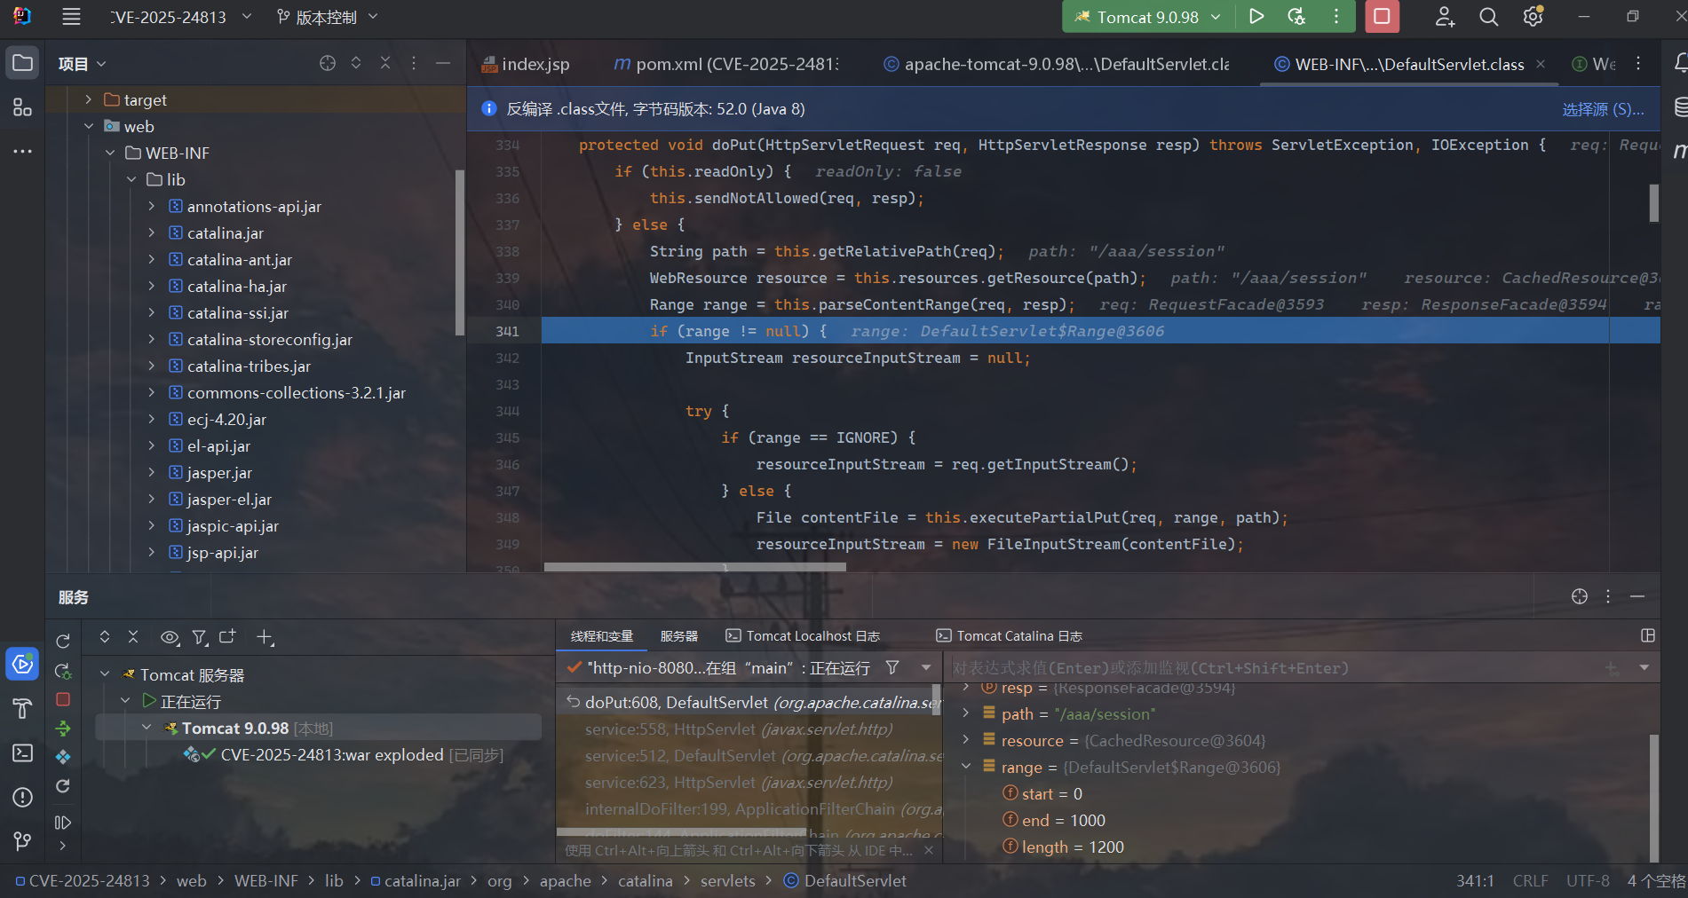1688x898 pixels.
Task: Open project panel options menu
Action: tap(414, 63)
